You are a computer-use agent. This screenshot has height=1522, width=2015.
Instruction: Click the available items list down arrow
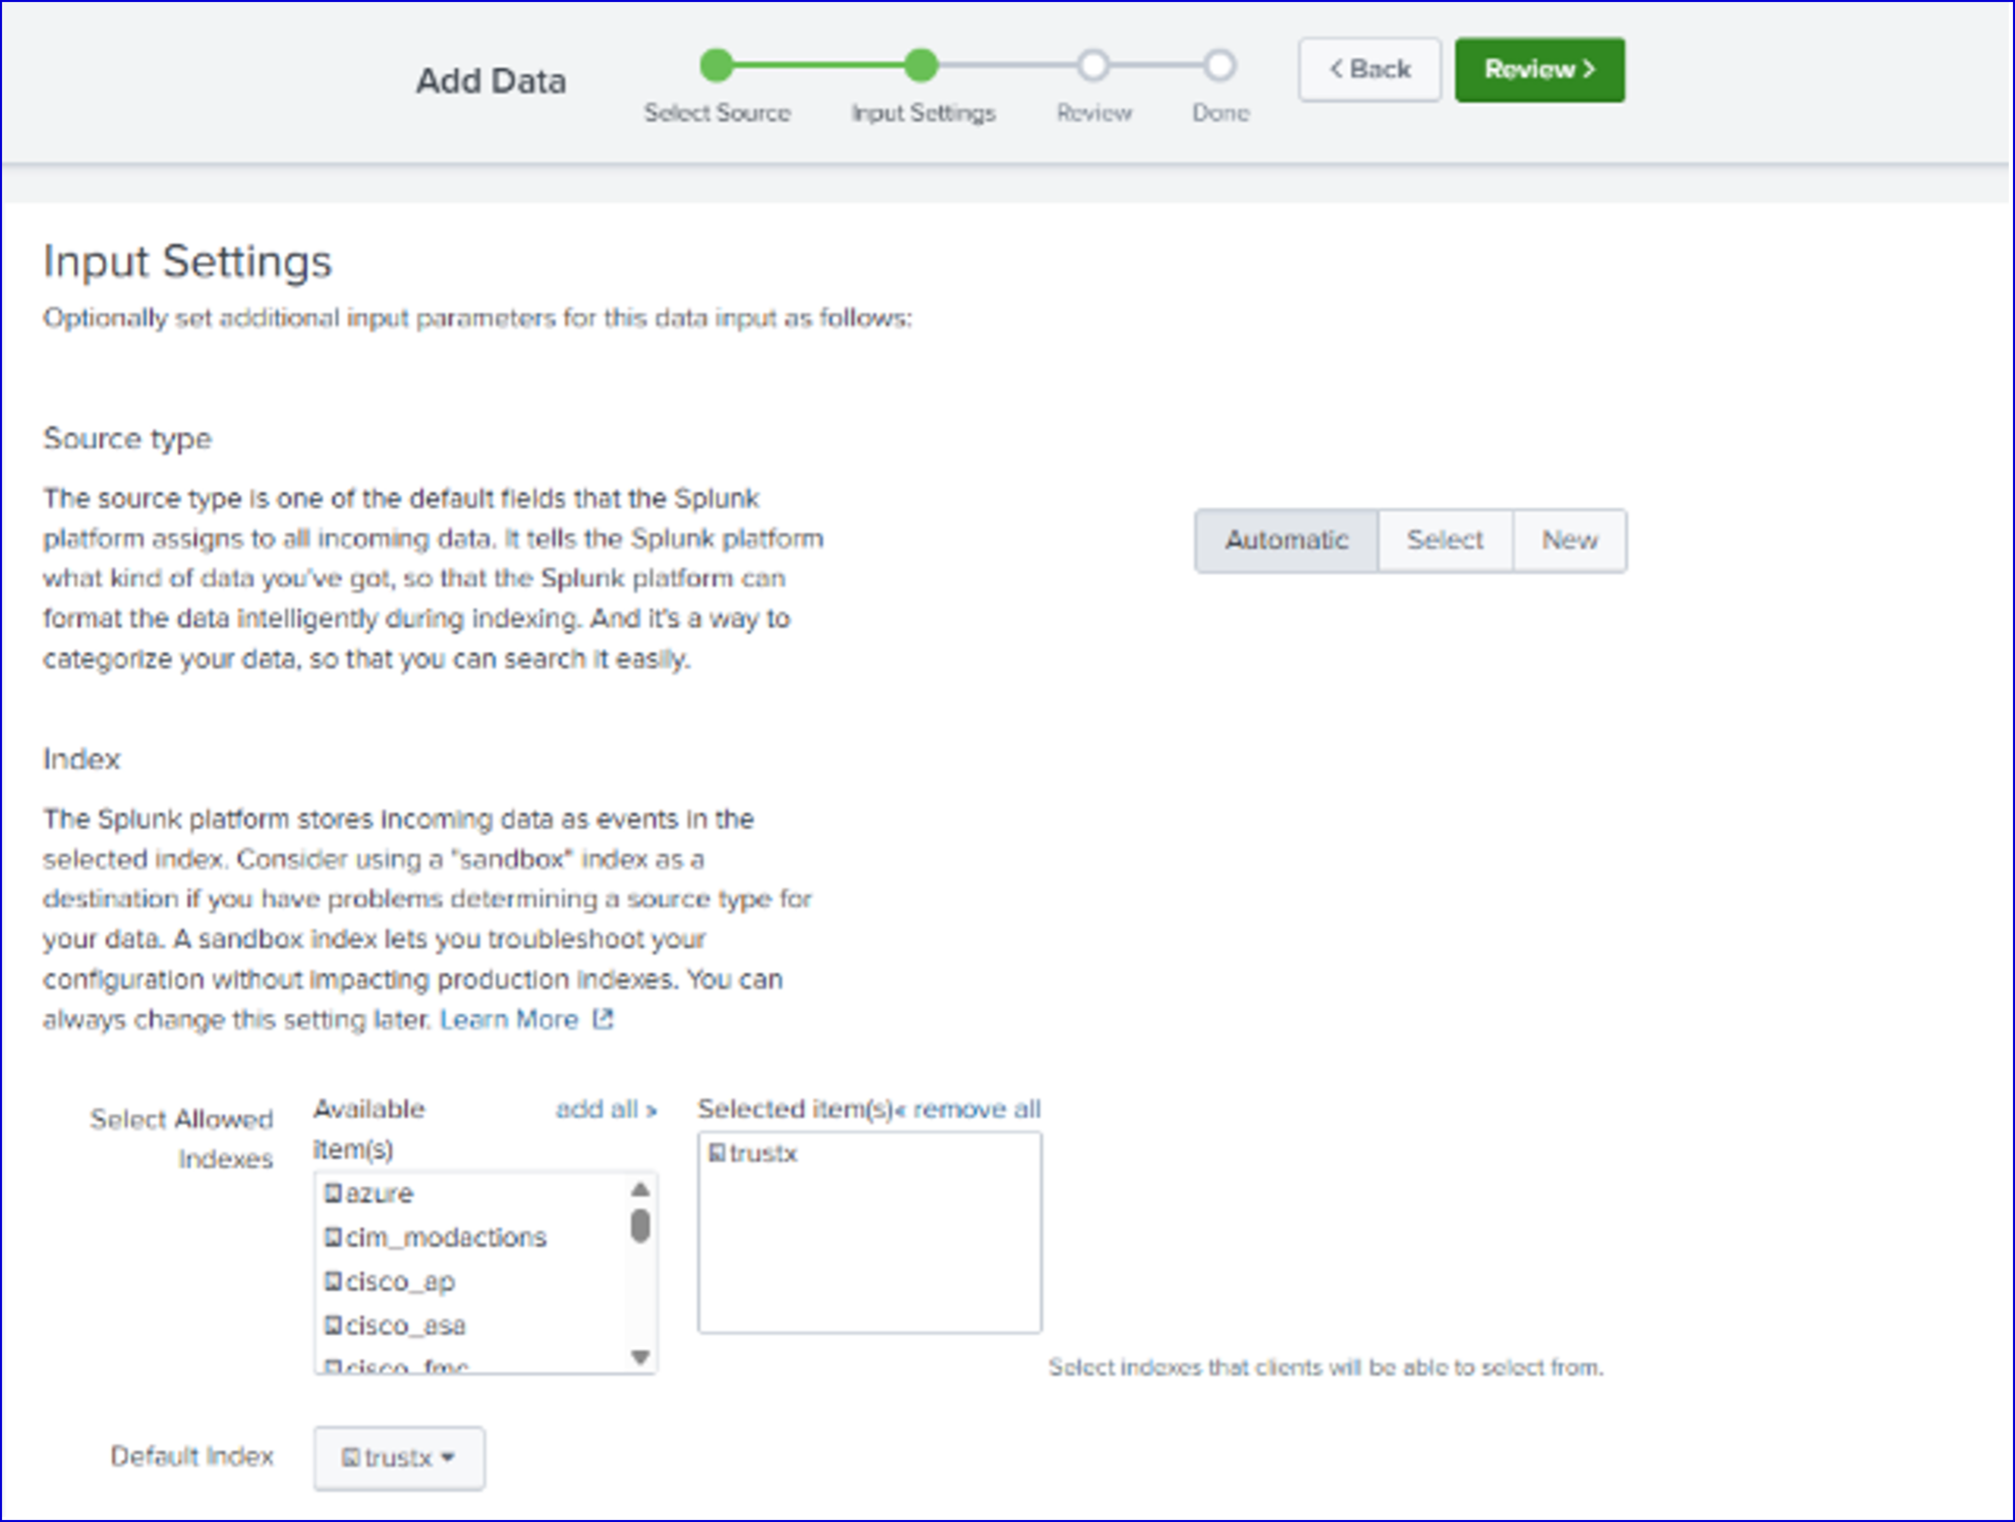[x=640, y=1357]
